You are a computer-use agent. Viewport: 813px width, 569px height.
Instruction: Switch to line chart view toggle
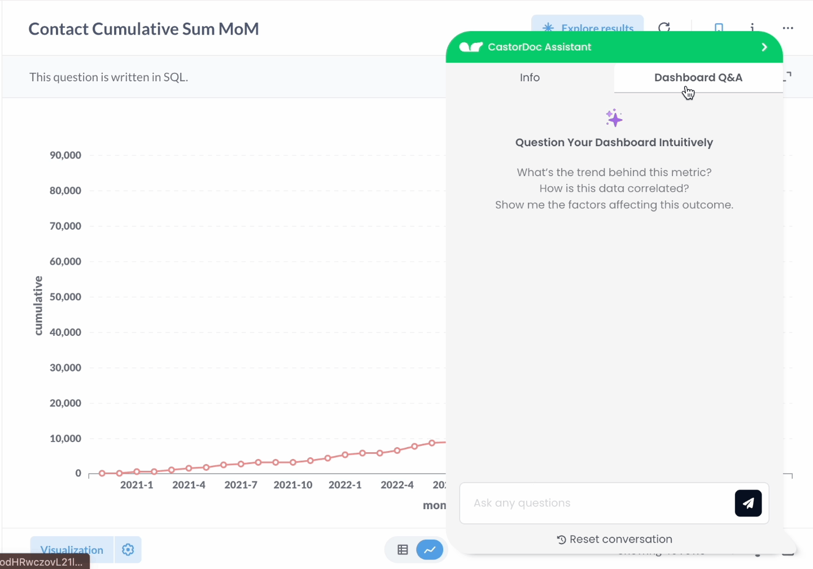[x=430, y=550]
